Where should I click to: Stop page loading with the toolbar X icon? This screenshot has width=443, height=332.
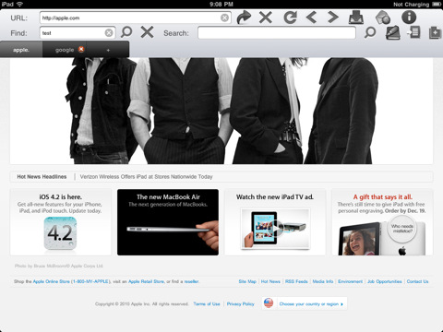point(265,18)
